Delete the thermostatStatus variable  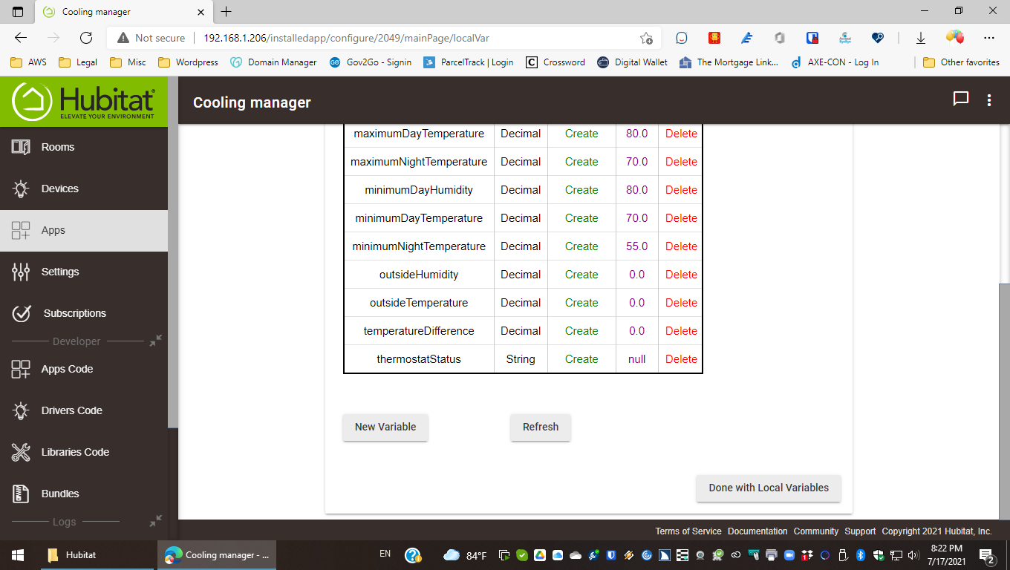(681, 359)
